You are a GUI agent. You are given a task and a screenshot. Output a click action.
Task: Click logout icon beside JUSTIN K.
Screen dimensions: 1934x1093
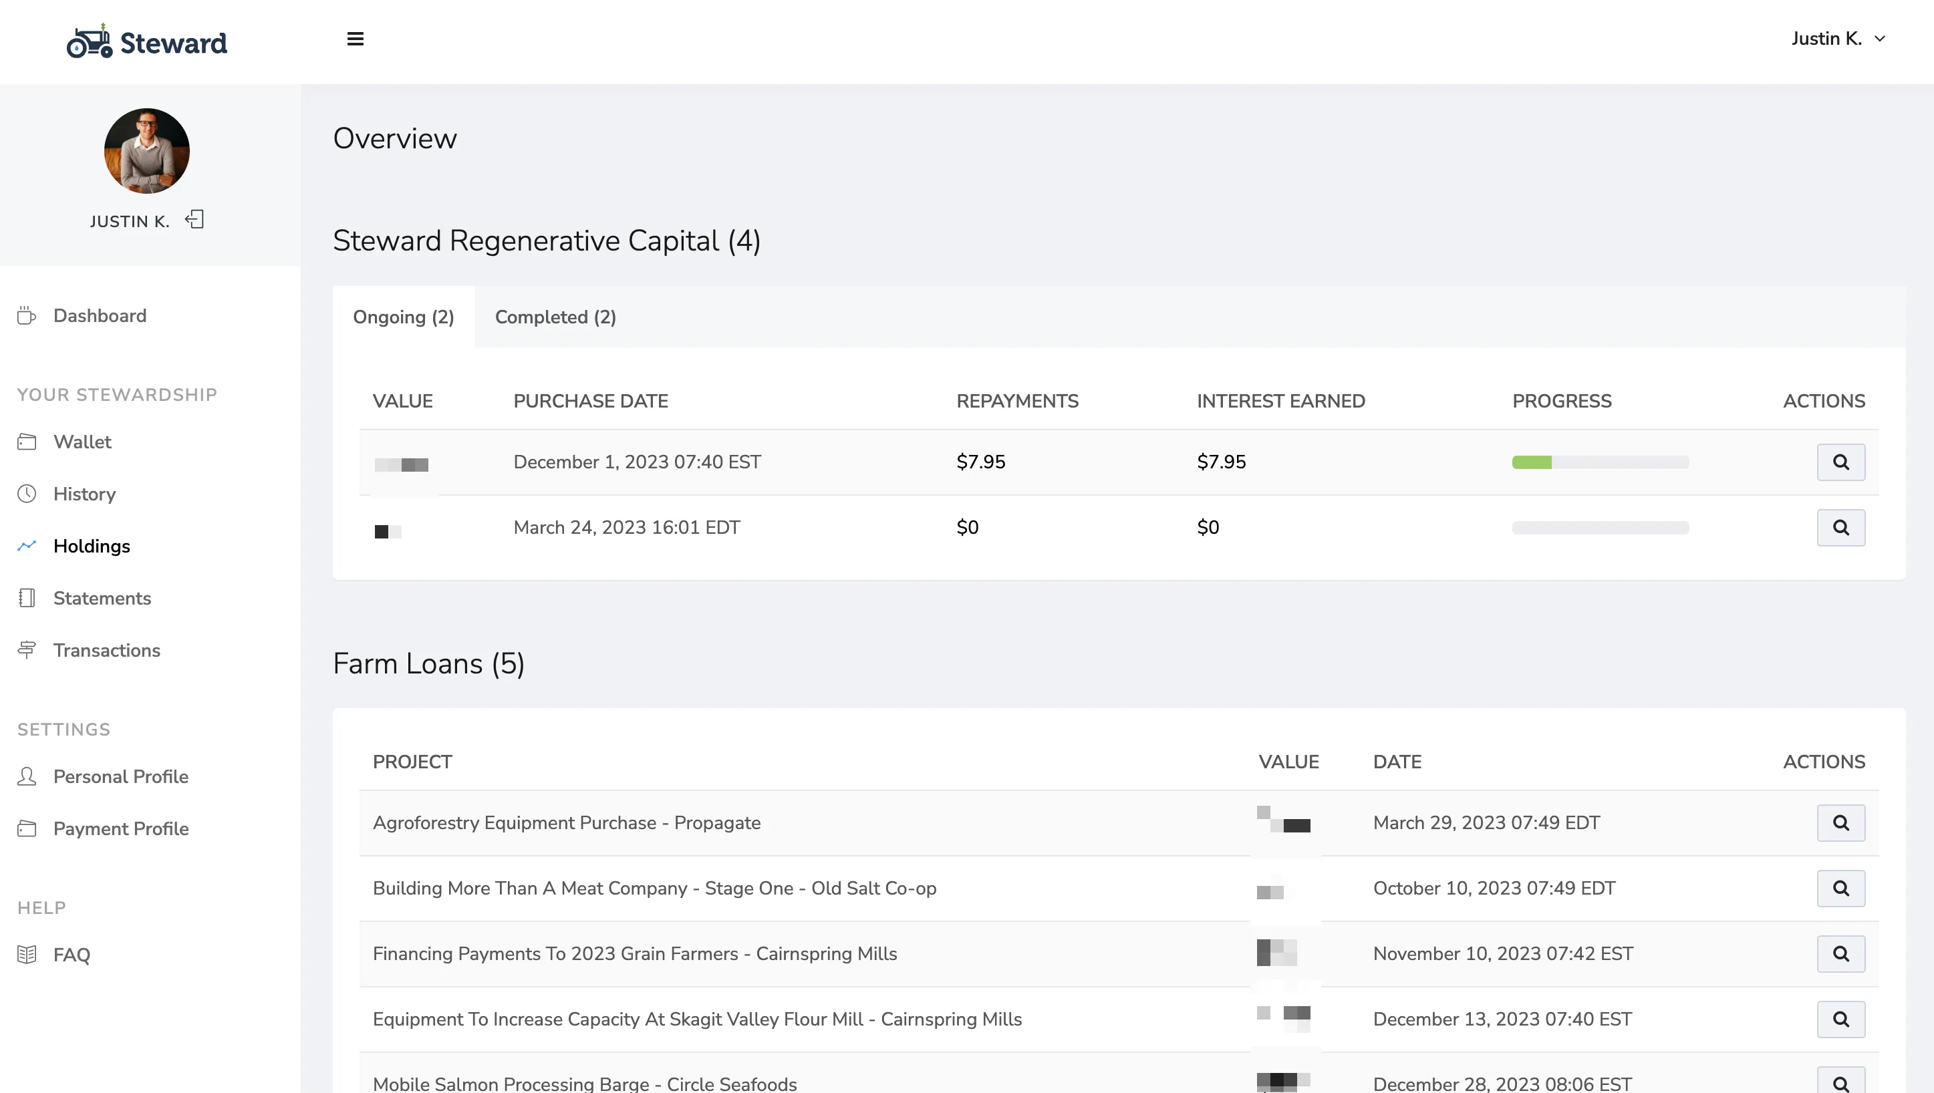(194, 219)
